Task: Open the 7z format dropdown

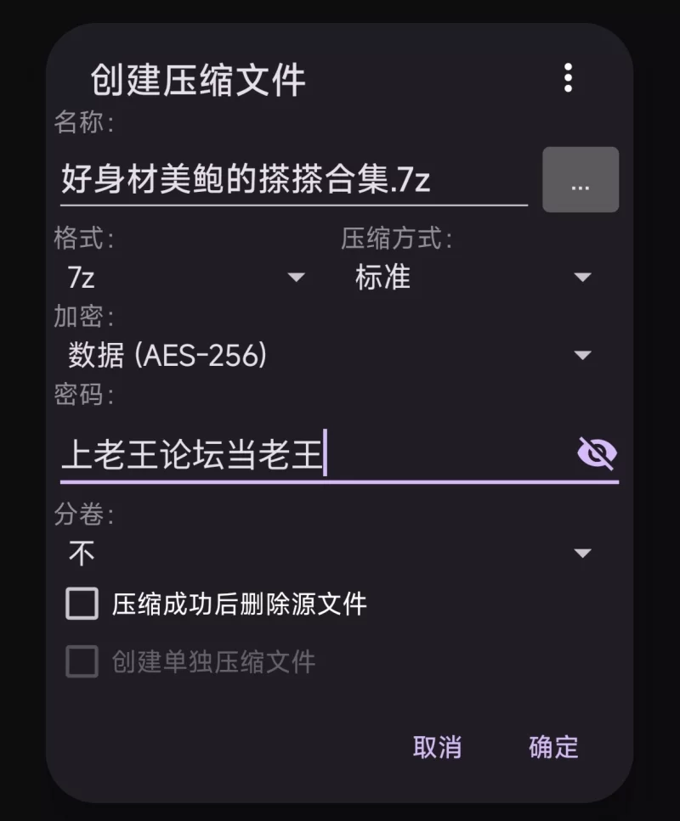Action: 183,278
